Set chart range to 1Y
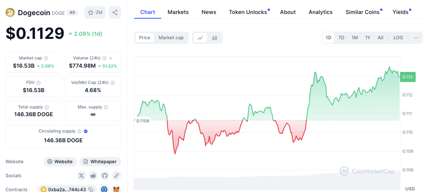The height and width of the screenshot is (192, 425). (x=367, y=38)
